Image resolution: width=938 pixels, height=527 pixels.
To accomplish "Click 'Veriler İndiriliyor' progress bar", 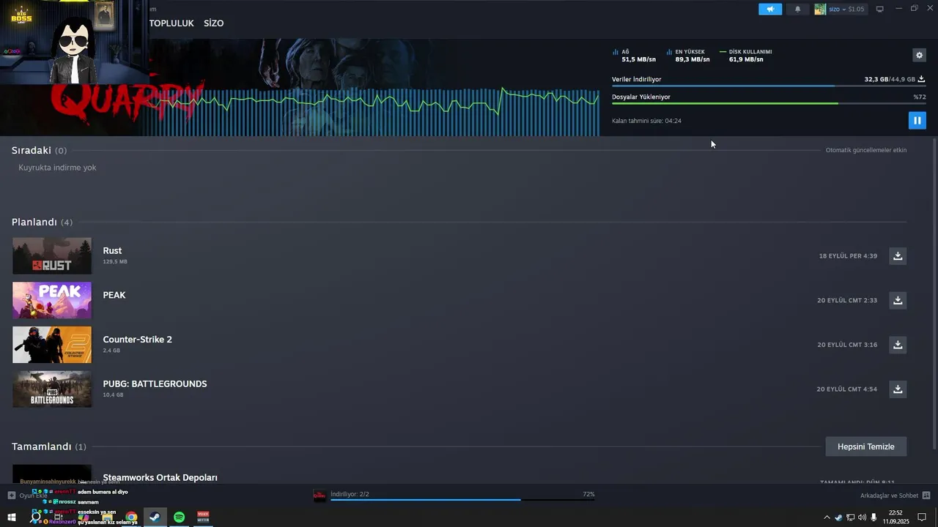I will [x=769, y=86].
